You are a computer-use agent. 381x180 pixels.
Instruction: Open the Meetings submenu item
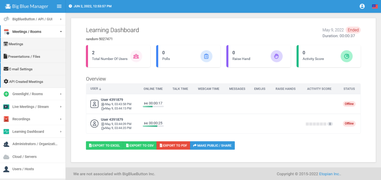(33, 44)
